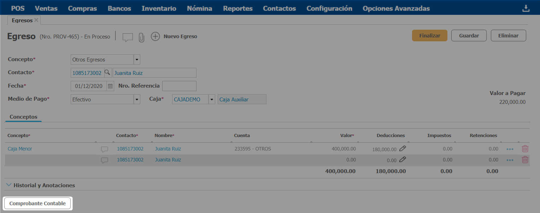
Task: Switch to the Conceptos tab
Action: point(23,117)
